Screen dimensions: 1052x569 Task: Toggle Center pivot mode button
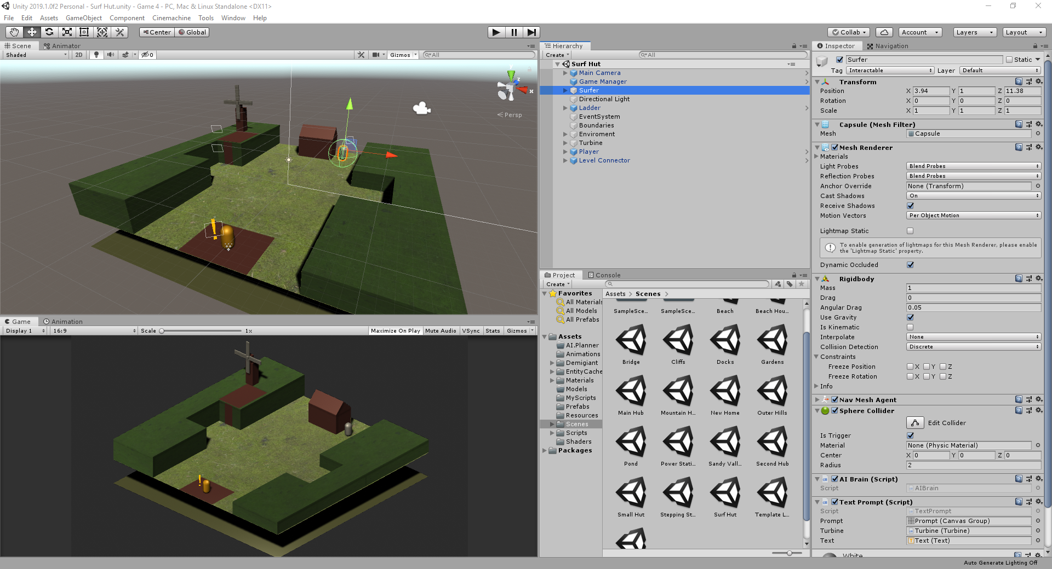coord(157,32)
